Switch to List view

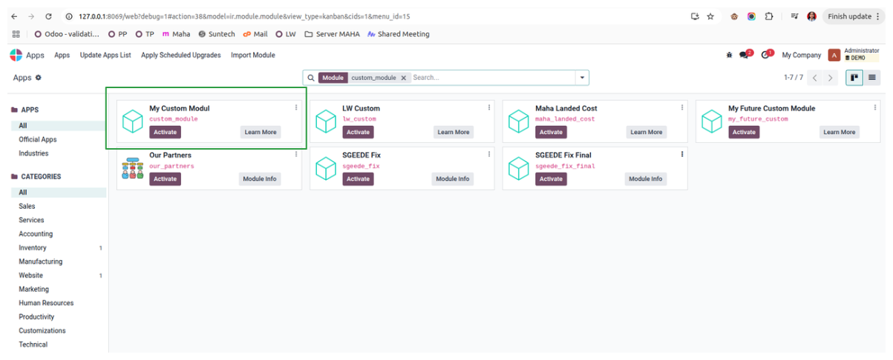pyautogui.click(x=872, y=78)
